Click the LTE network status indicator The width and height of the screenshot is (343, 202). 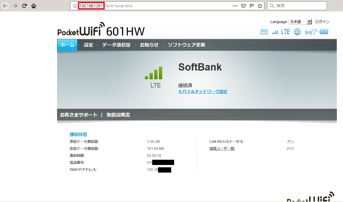click(285, 32)
